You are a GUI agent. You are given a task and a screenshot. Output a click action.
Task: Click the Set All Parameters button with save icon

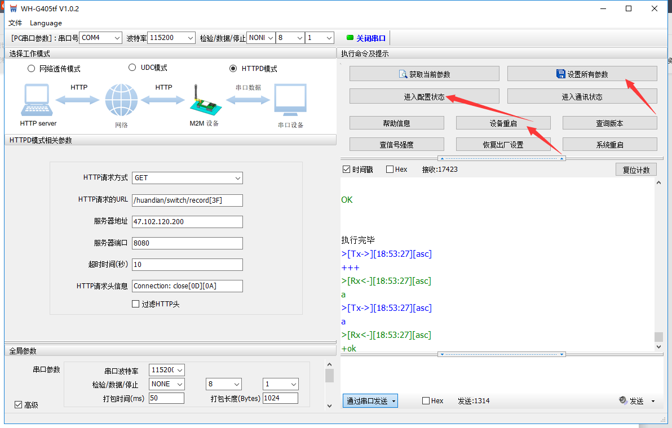point(582,74)
